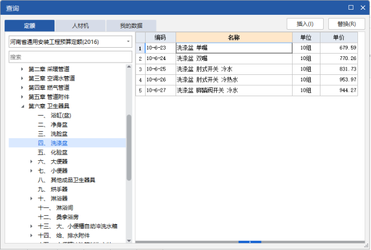Click price cell 944.27

(x=339, y=90)
